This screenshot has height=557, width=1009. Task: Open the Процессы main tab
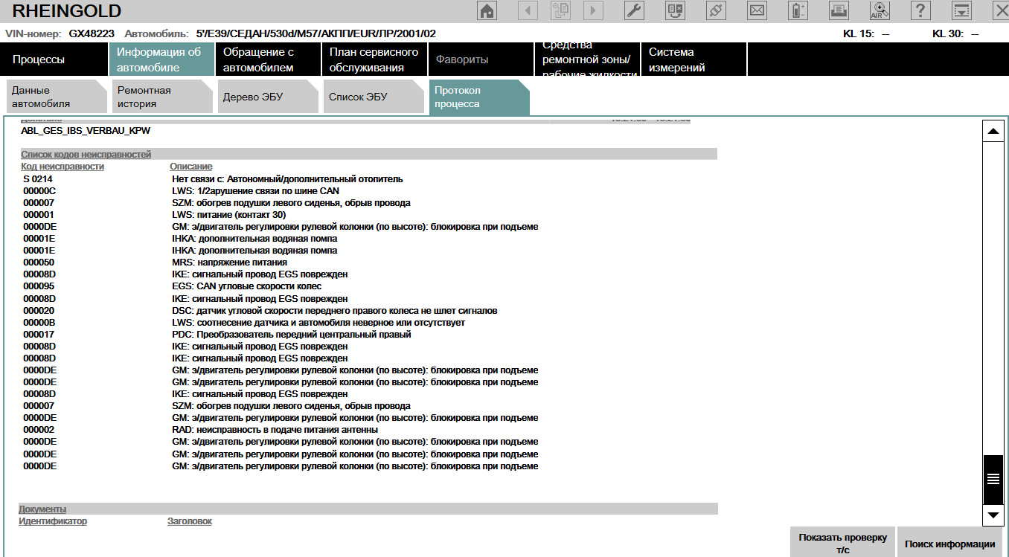(x=55, y=59)
